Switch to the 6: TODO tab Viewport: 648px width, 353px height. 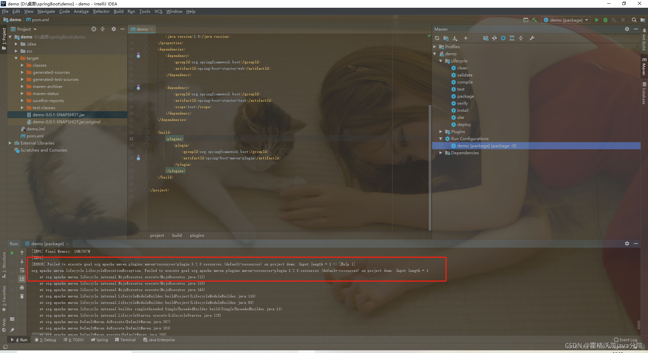point(74,340)
